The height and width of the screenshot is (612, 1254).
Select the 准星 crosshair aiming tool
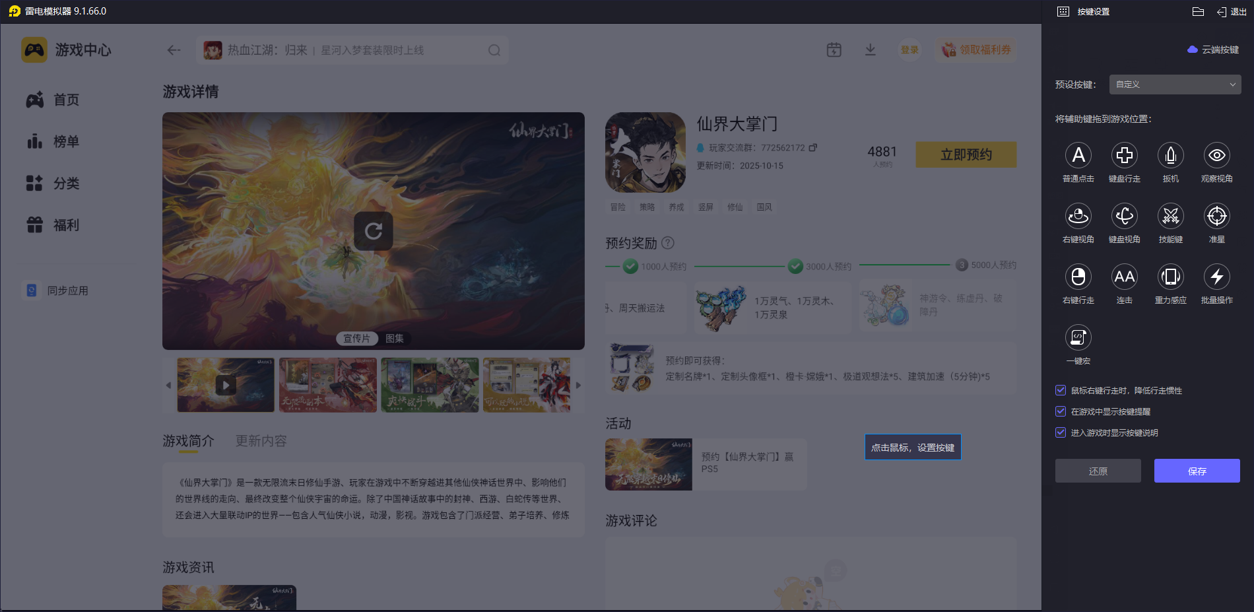pos(1217,217)
